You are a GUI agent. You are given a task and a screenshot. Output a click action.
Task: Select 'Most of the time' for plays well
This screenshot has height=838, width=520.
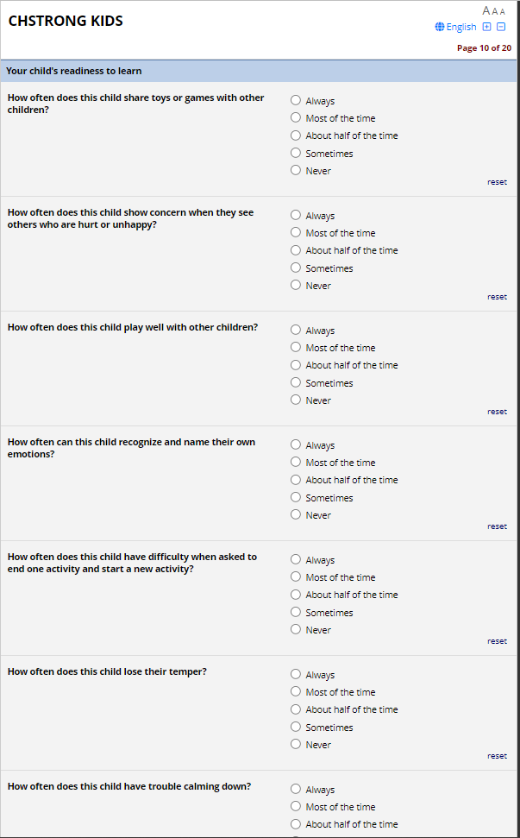(296, 347)
